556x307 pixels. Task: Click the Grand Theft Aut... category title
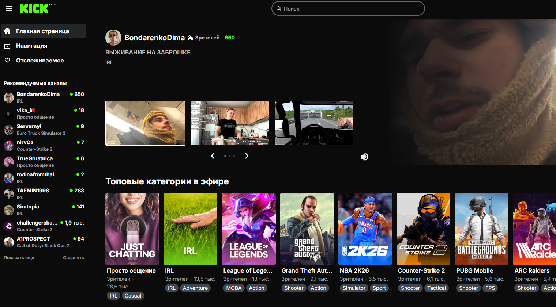[x=307, y=270]
